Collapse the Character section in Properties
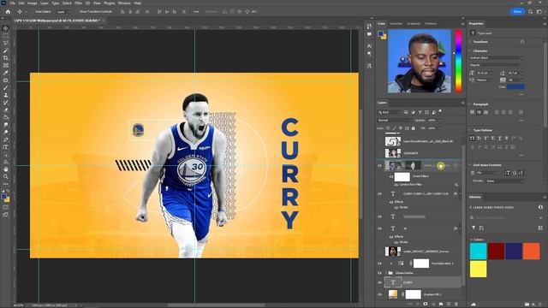The width and height of the screenshot is (548, 308). coord(470,50)
